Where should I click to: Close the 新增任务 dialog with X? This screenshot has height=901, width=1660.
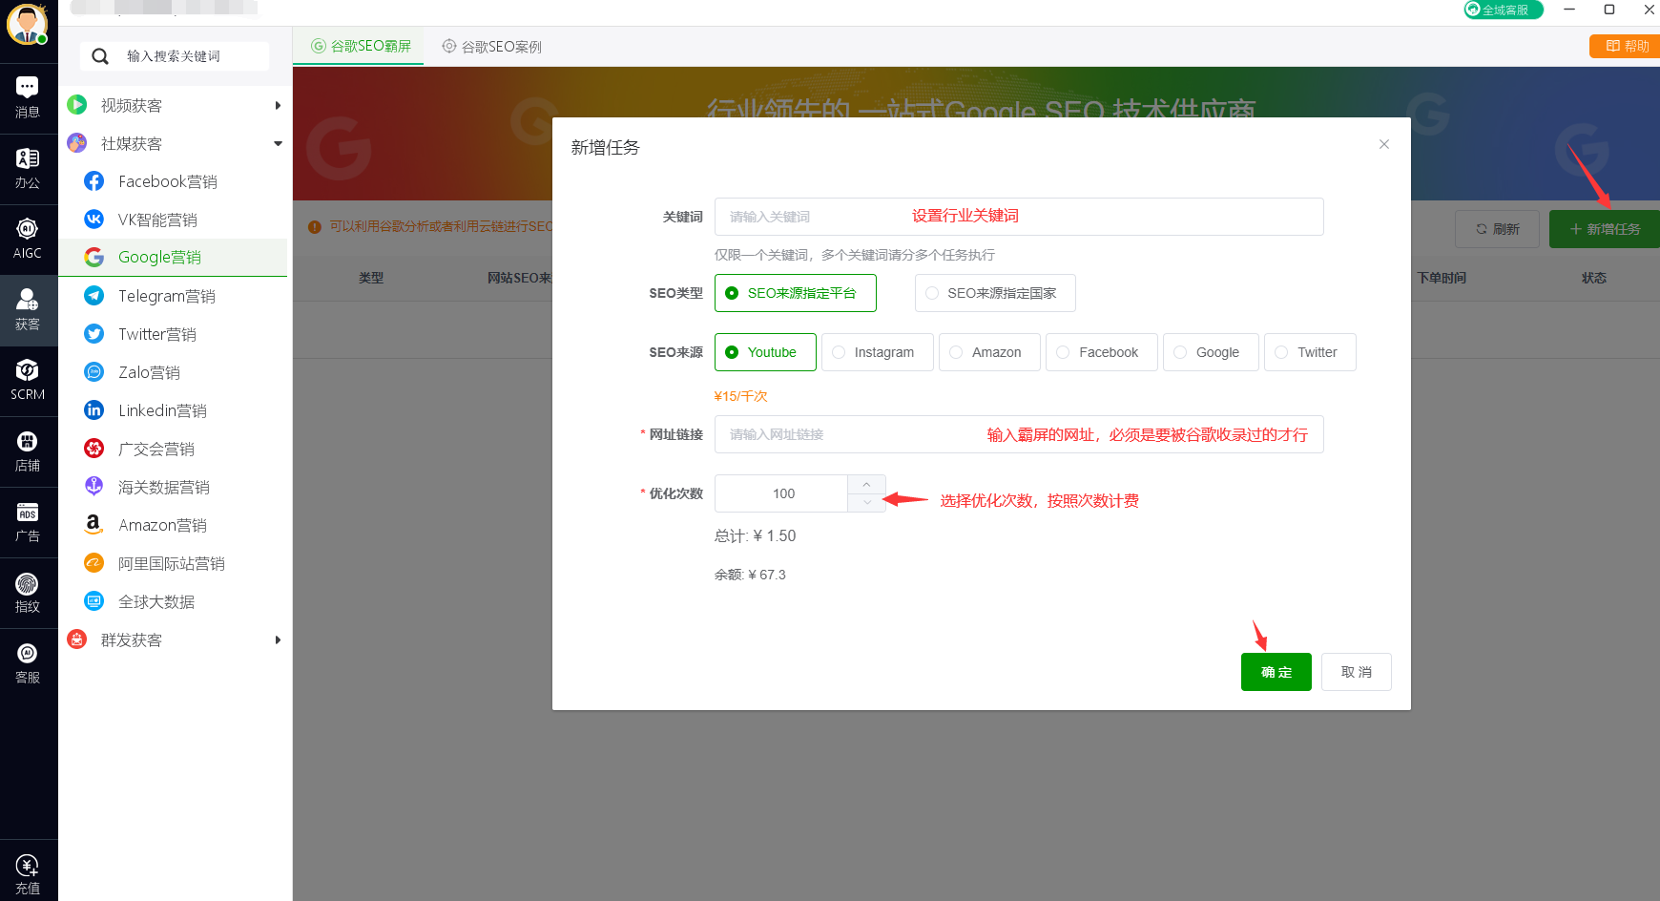pos(1384,144)
